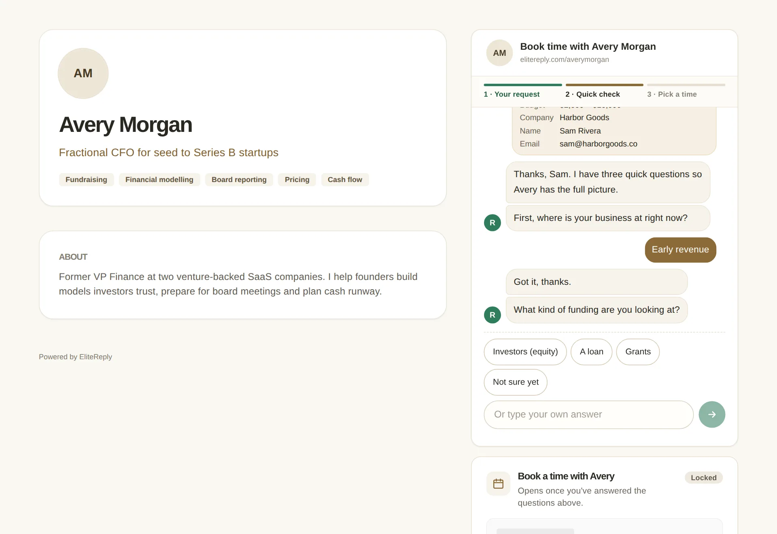Click the sam@harborgoods.co email value
Image resolution: width=777 pixels, height=534 pixels.
(598, 144)
